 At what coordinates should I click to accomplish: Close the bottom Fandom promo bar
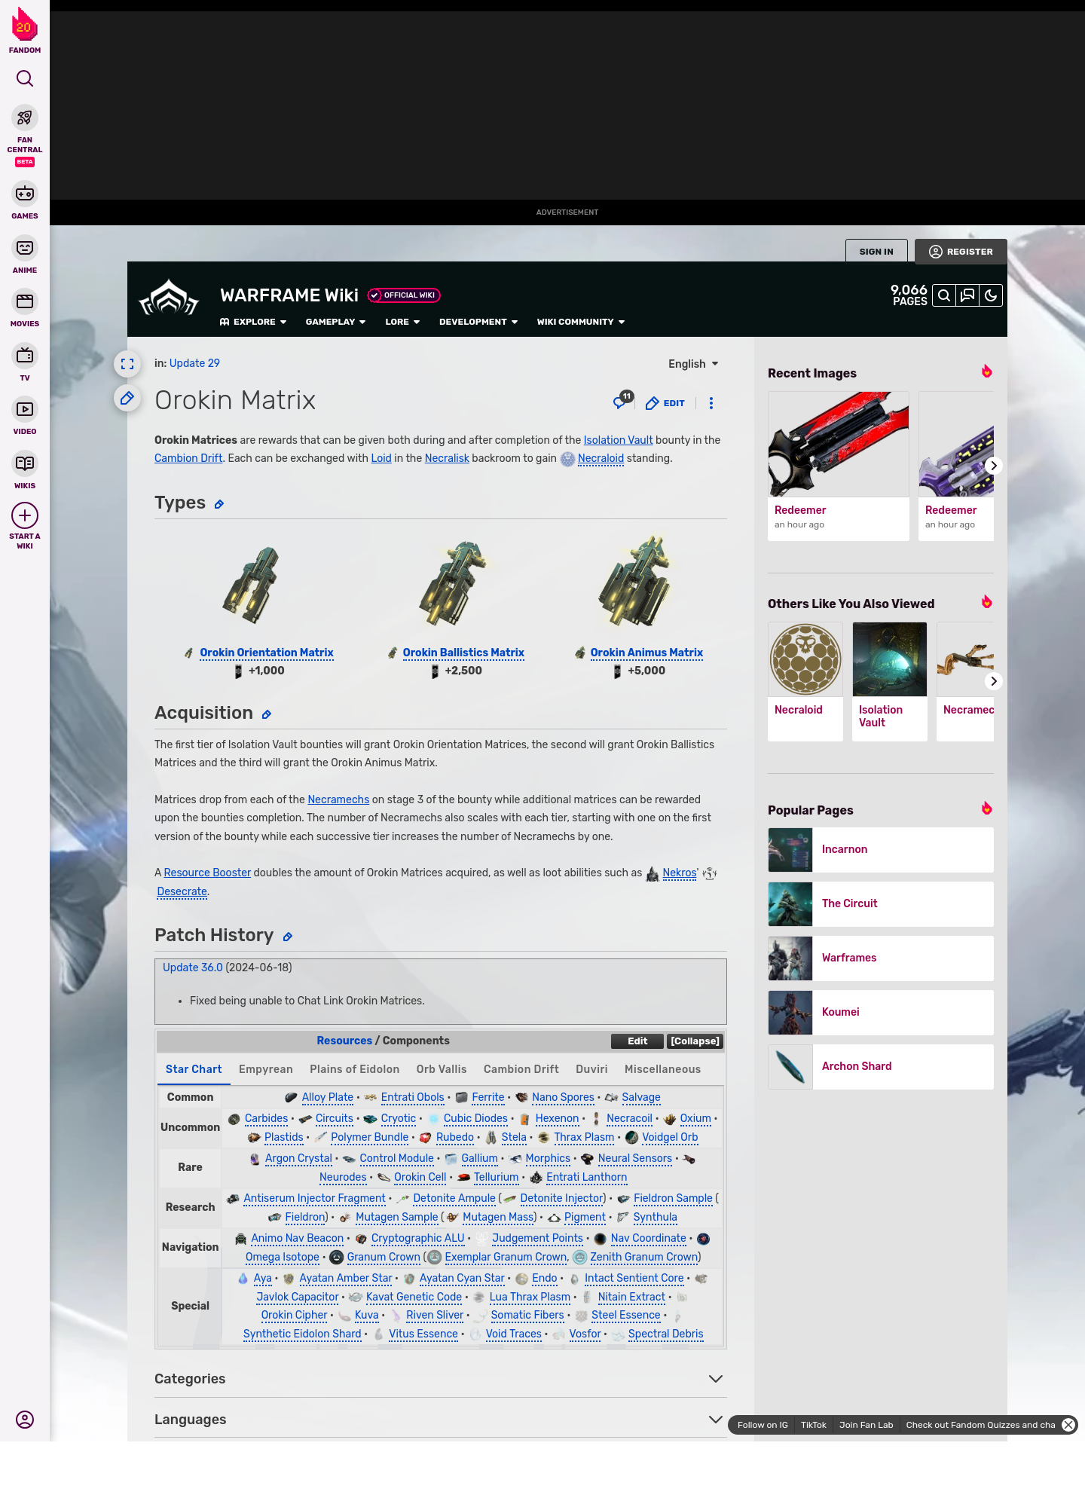1068,1425
